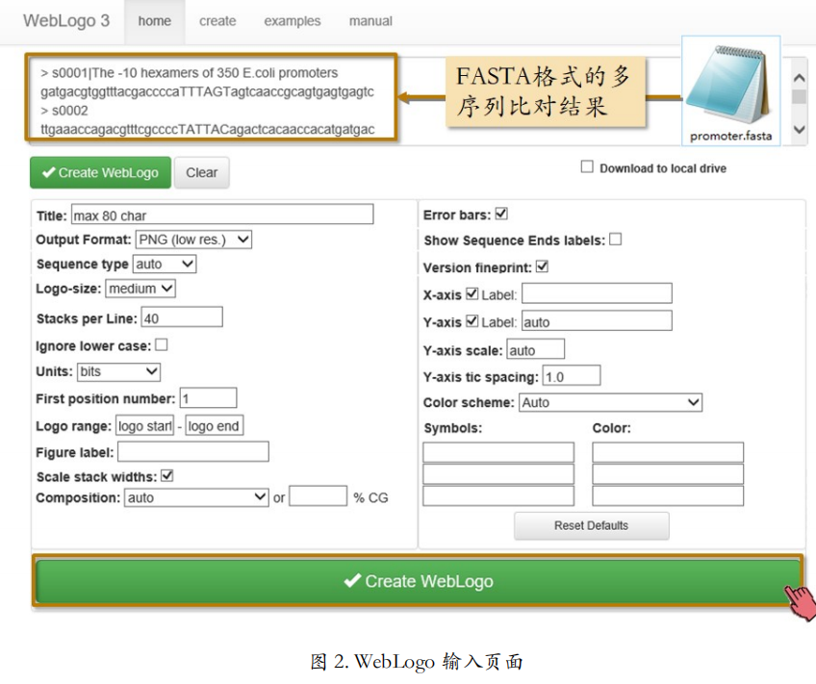
Task: Click the second Symbols input field
Action: 498,474
